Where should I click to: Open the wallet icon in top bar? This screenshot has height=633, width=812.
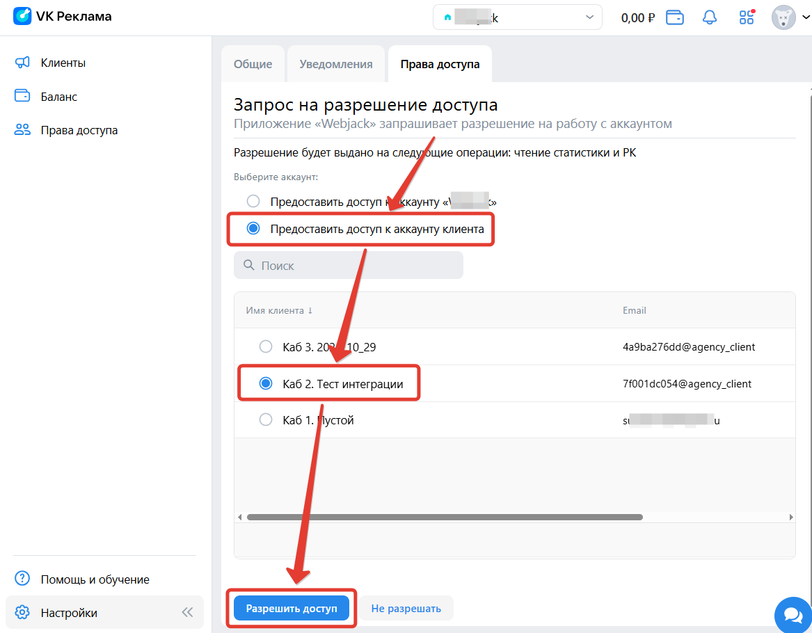point(674,17)
